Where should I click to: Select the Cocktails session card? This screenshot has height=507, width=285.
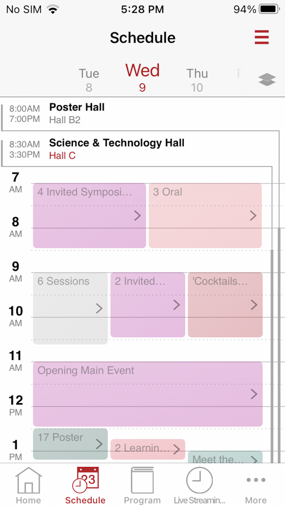tap(225, 305)
